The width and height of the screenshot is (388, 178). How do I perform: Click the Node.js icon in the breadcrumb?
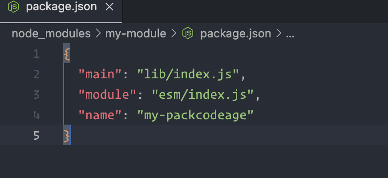tap(189, 33)
